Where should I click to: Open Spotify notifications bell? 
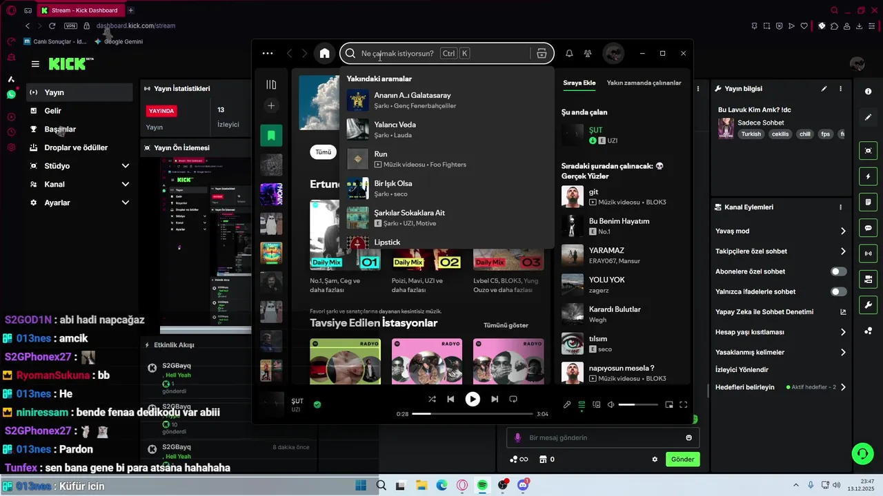(x=569, y=54)
